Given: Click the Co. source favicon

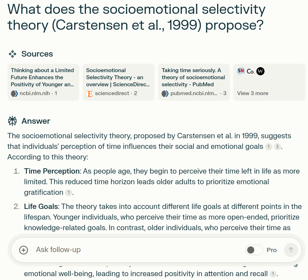Looking at the screenshot, I should point(250,71).
